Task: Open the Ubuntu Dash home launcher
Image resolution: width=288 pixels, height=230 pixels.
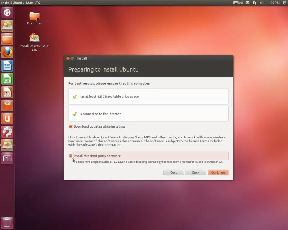Action: [7, 13]
